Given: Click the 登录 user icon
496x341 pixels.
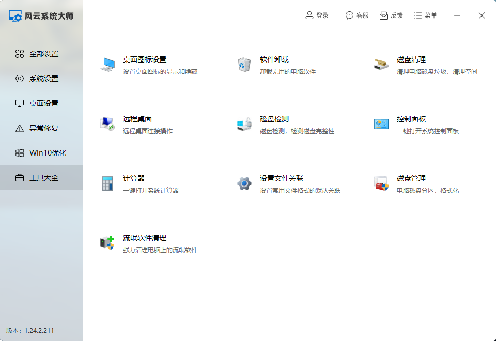Looking at the screenshot, I should click(309, 15).
